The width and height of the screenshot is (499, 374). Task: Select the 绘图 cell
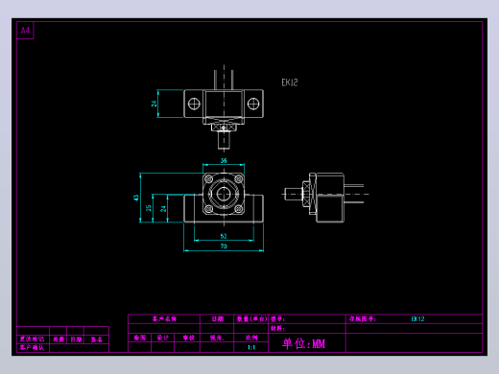(140, 338)
